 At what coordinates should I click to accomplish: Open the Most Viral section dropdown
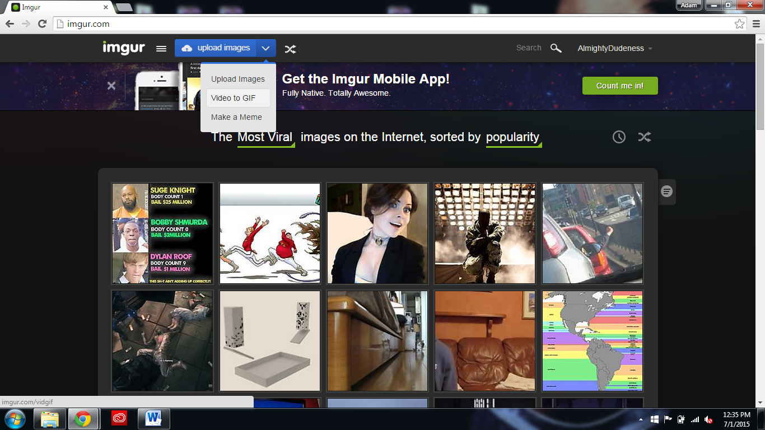(266, 138)
